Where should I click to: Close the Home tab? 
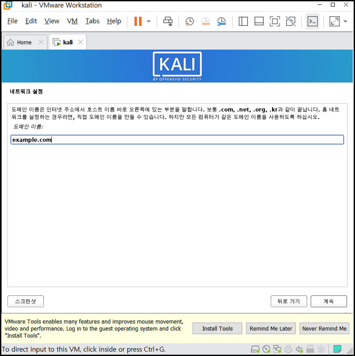click(x=41, y=42)
